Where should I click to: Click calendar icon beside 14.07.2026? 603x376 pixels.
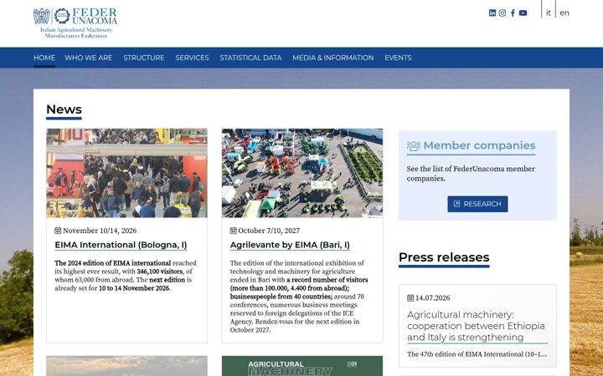pos(410,297)
